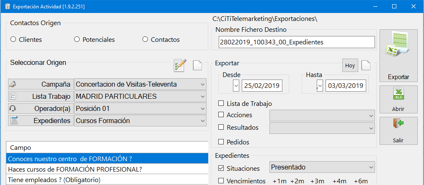This screenshot has width=424, height=185.
Task: Uncheck the Situaciones checkbox
Action: 221,168
